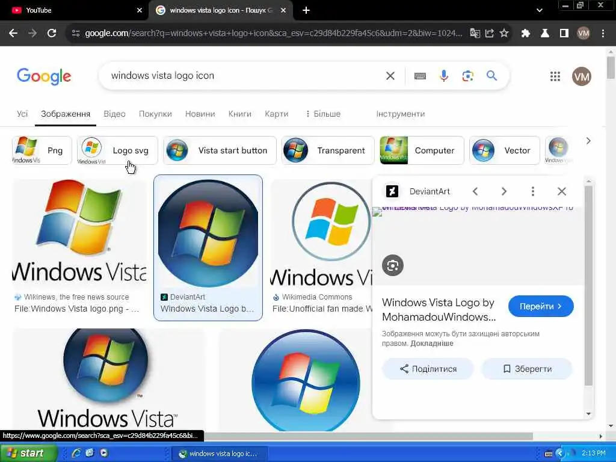Reload the current page
Image resolution: width=616 pixels, height=462 pixels.
pyautogui.click(x=52, y=34)
